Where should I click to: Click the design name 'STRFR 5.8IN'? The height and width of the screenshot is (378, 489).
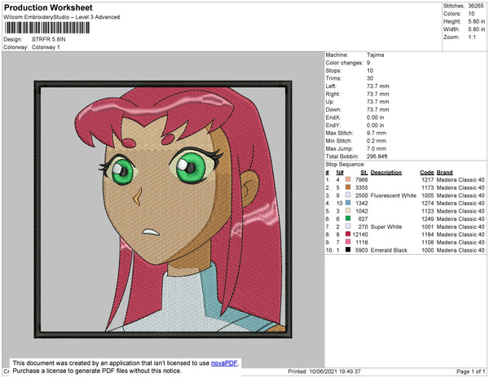pos(49,40)
